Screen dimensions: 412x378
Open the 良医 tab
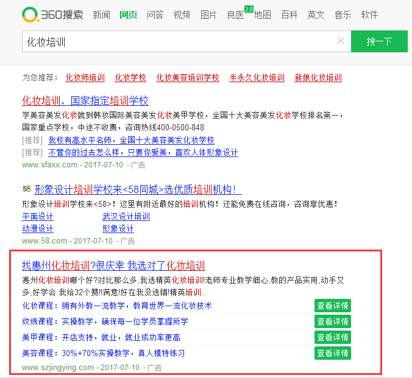pyautogui.click(x=235, y=15)
